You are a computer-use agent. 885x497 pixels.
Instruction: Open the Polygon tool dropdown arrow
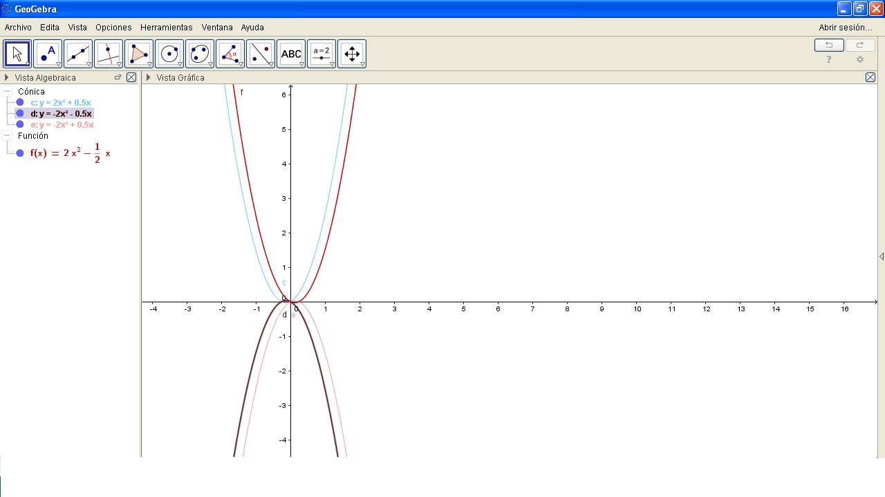point(149,65)
